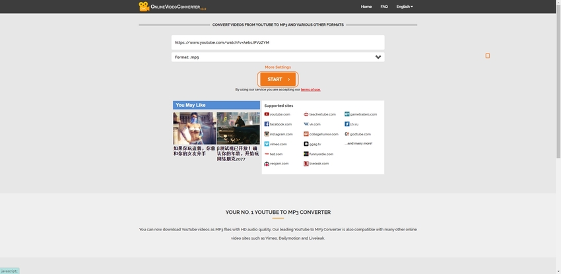The image size is (561, 274).
Task: Click the instagram.com text
Action: 281,134
